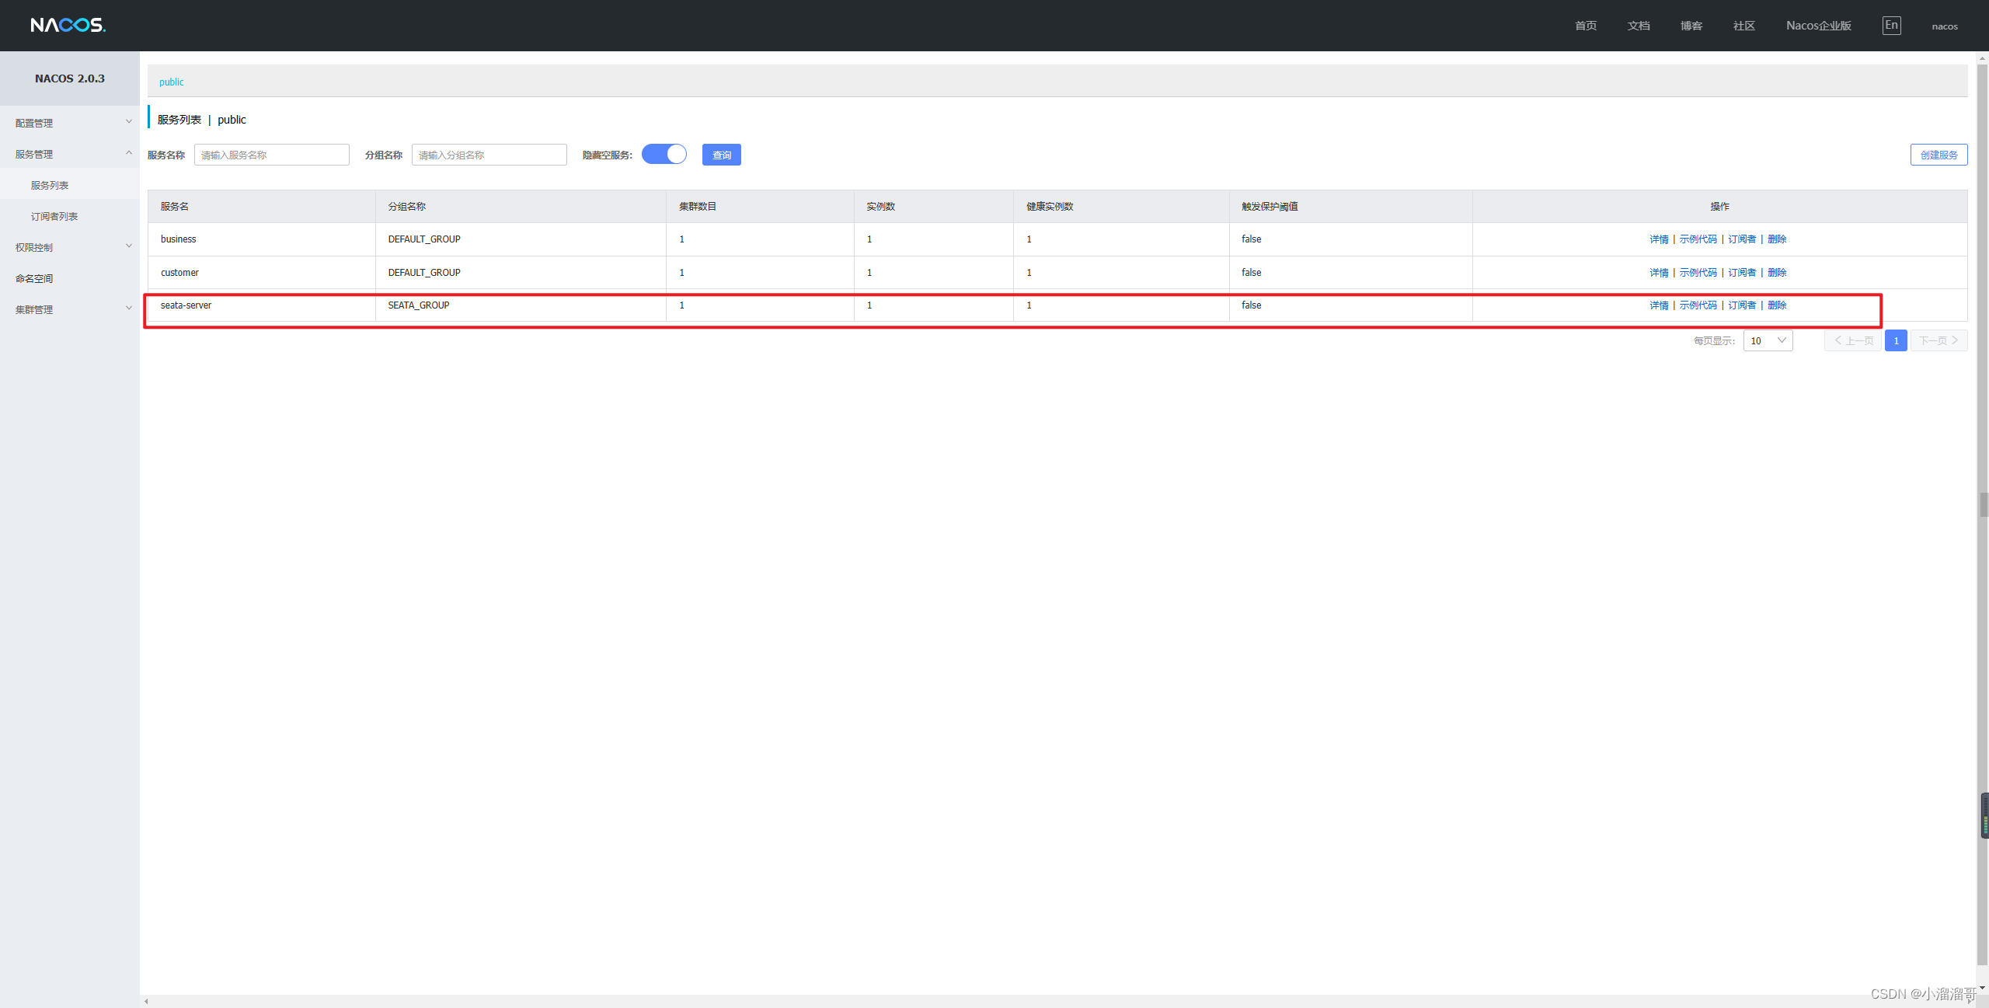
Task: Click 删除 for the business service
Action: click(1777, 239)
